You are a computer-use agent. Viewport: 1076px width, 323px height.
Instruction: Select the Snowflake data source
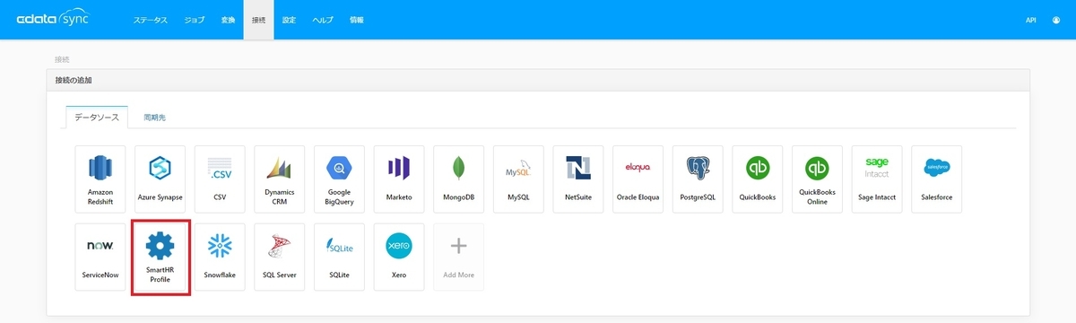coord(220,257)
